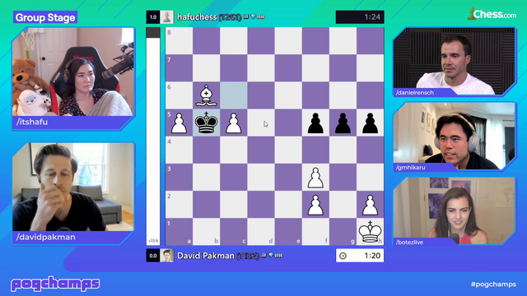527x296 pixels.
Task: Select the black pawn on g5
Action: click(343, 123)
